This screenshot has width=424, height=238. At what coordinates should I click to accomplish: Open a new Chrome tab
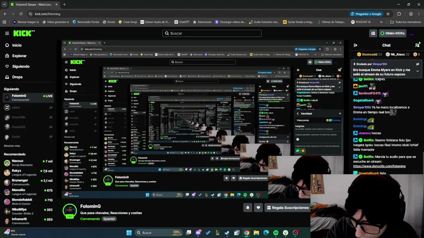[x=64, y=5]
